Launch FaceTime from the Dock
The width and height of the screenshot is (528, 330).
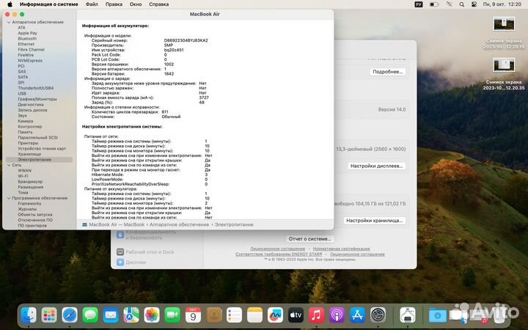172,315
